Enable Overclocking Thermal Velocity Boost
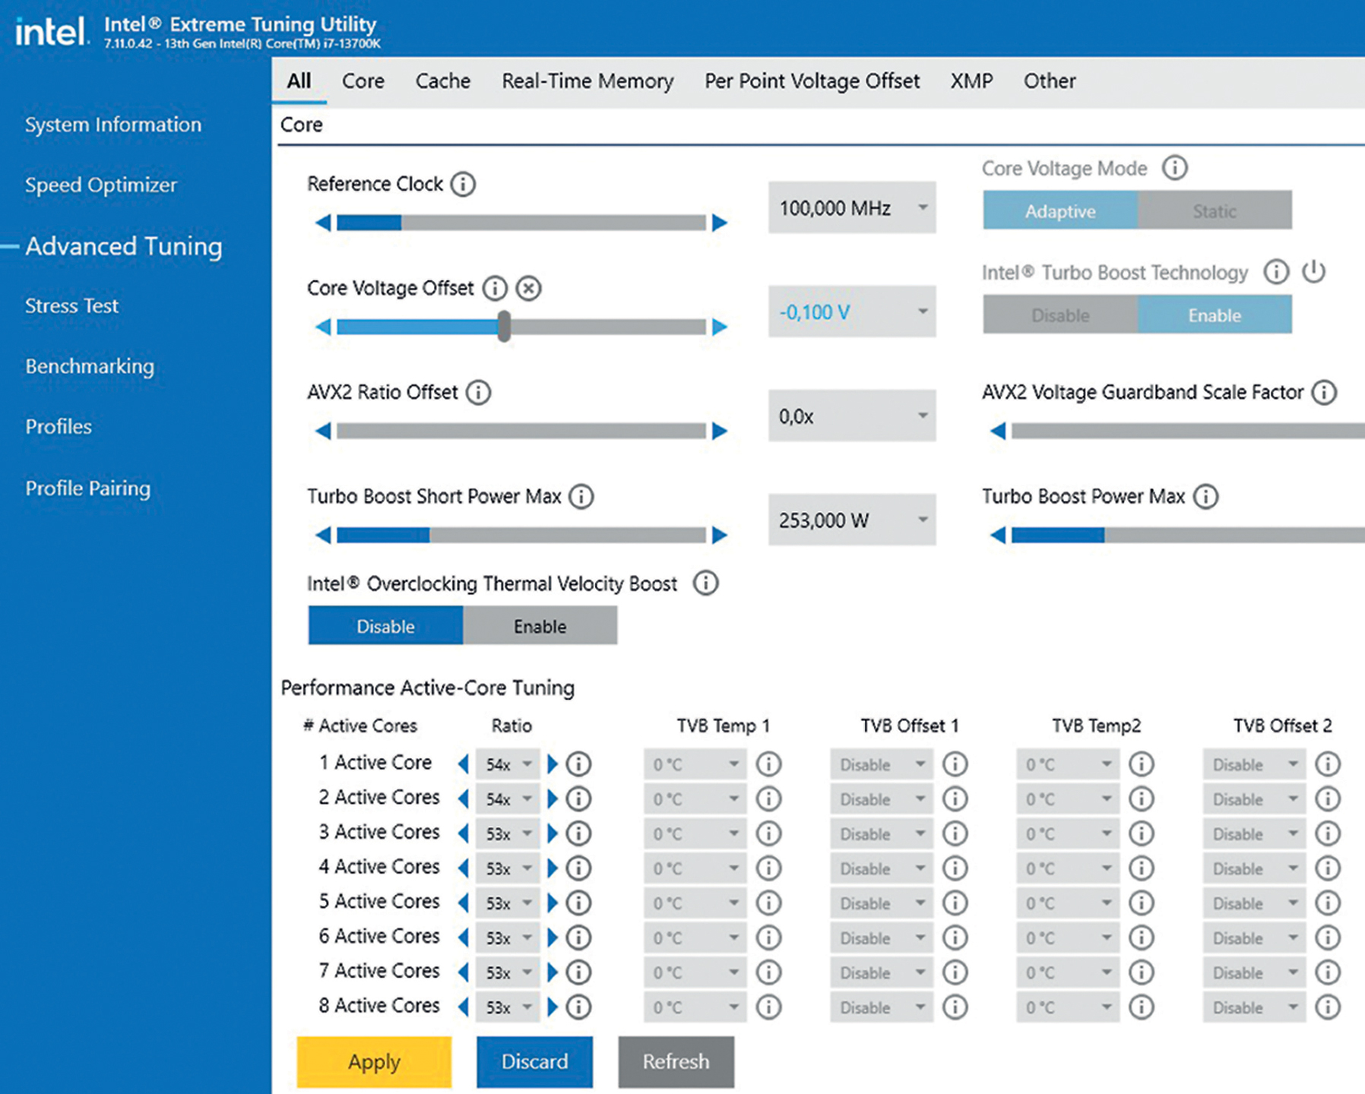The height and width of the screenshot is (1094, 1365). [540, 626]
